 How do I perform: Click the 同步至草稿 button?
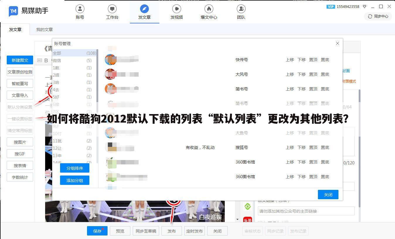(146, 231)
